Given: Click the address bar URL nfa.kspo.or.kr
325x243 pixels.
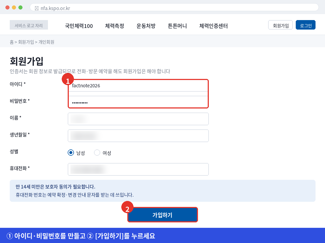Looking at the screenshot, I should 55,8.
